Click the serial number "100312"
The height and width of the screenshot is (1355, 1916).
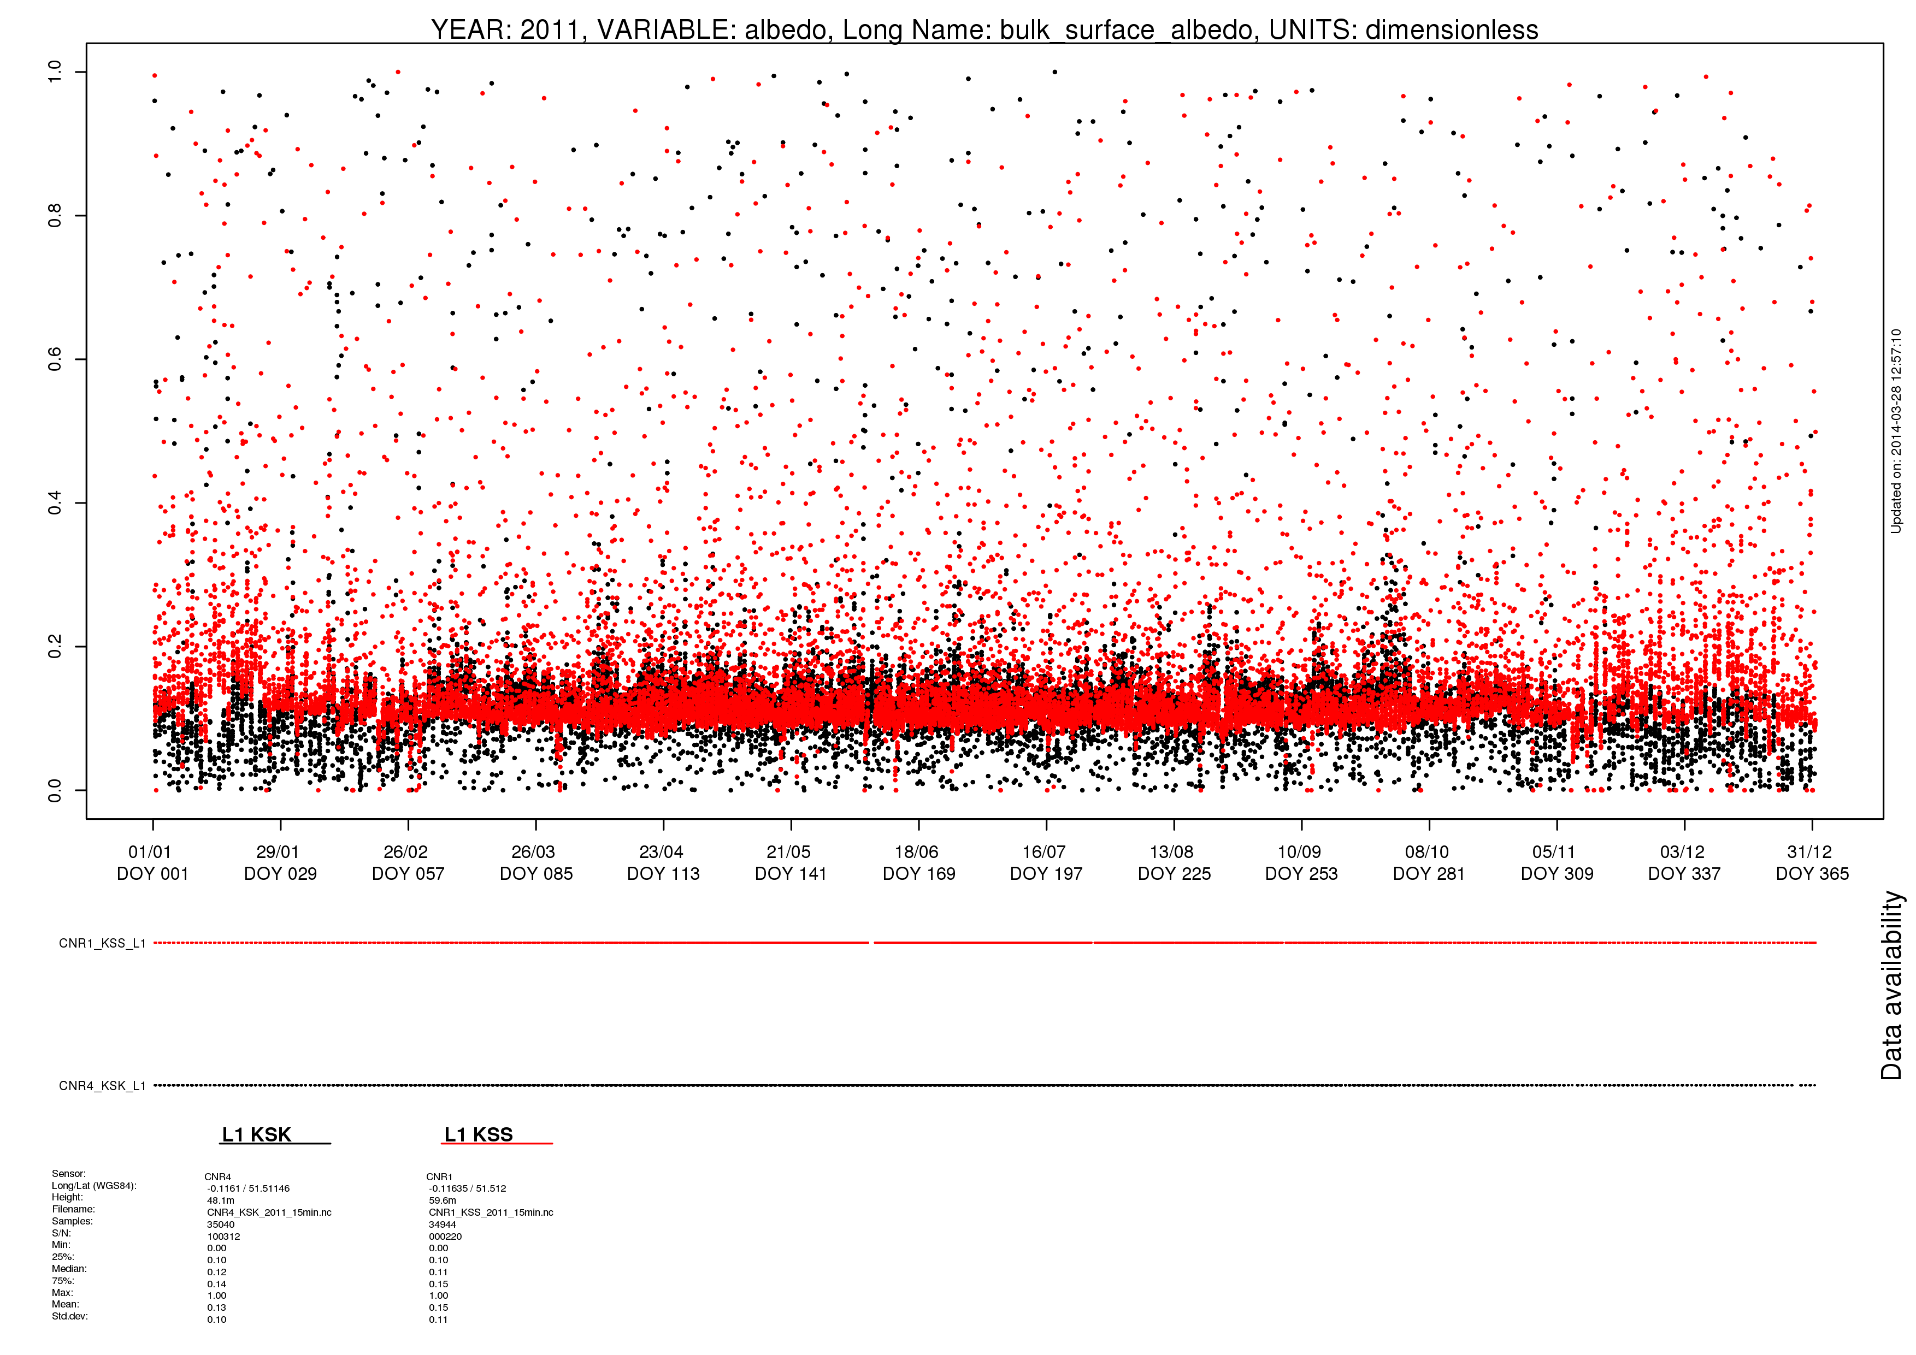tap(223, 1236)
